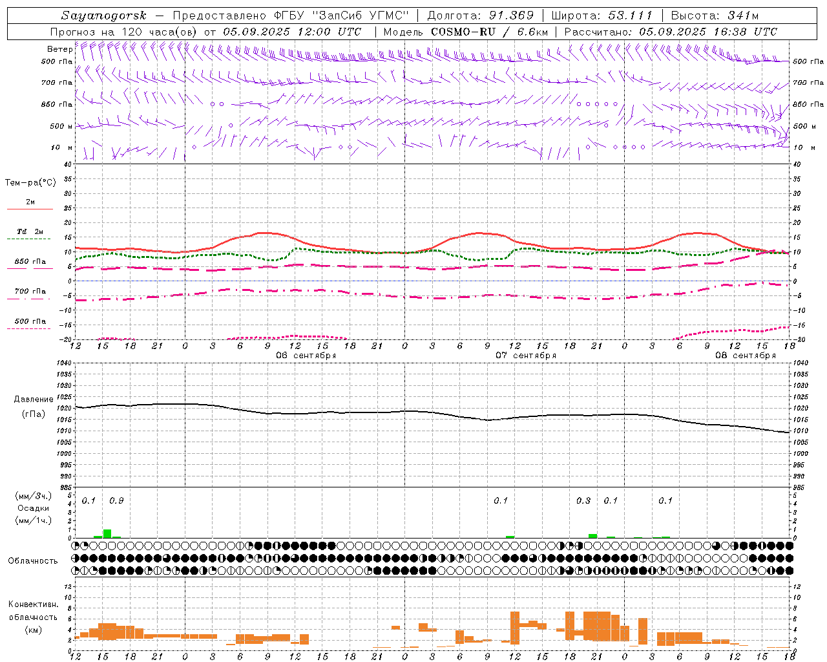Click the 'Td 2м' legend label
This screenshot has width=827, height=662.
(30, 231)
